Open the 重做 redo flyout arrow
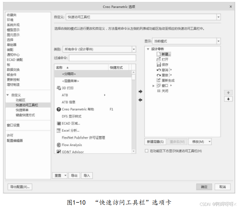239x209 pixels. click(x=171, y=75)
